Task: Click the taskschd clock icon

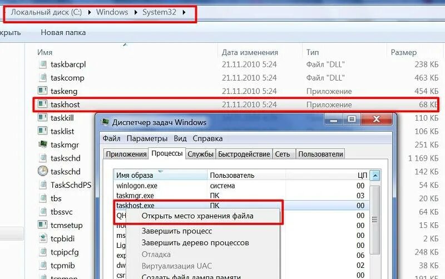Action: (43, 171)
